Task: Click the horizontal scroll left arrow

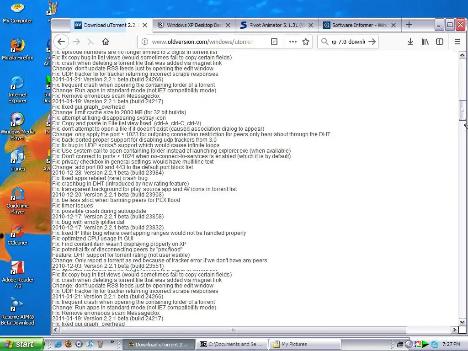Action: tap(55, 330)
